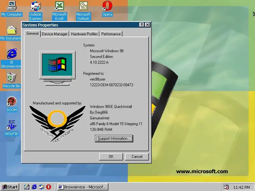This screenshot has width=255, height=191.
Task: Open the Start menu
Action: click(x=10, y=187)
